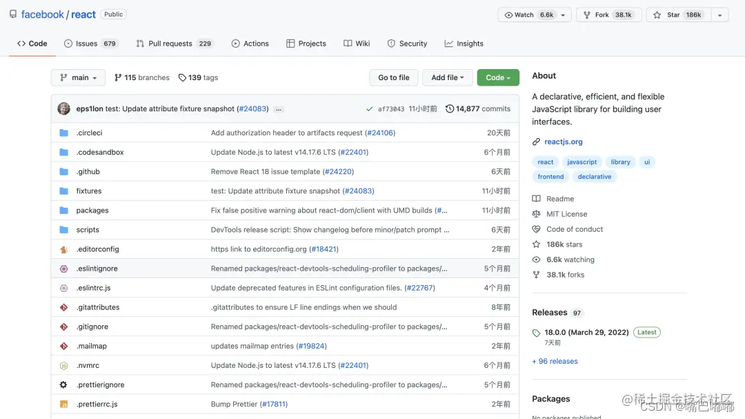Screen dimensions: 745x419
Task: Click the commits history clock icon
Action: coord(450,109)
